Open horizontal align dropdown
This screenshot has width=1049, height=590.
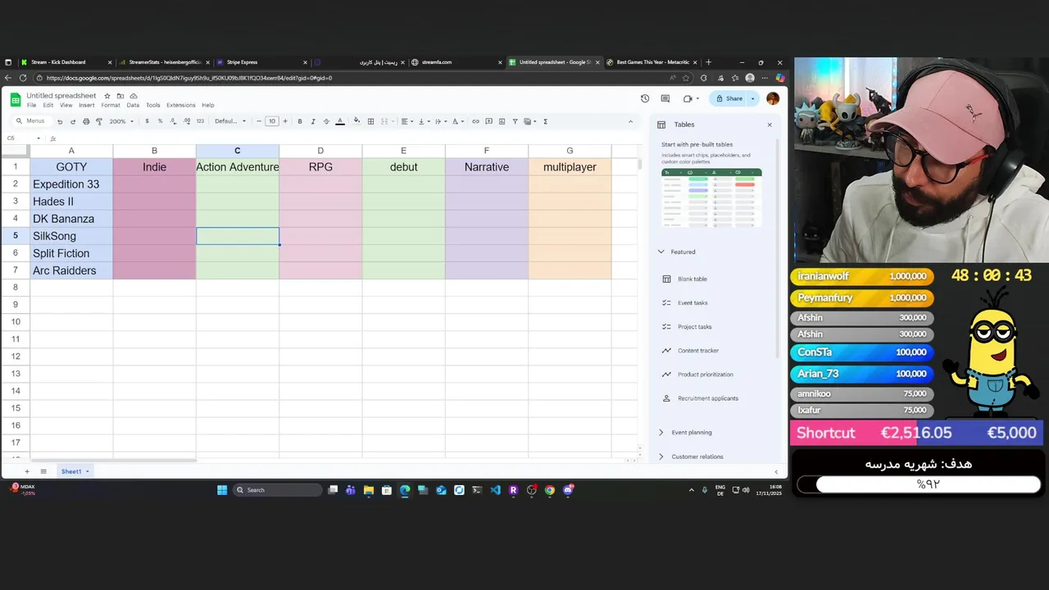[x=406, y=121]
